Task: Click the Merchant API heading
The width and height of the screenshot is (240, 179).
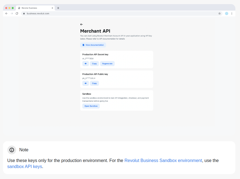Action: (95, 31)
